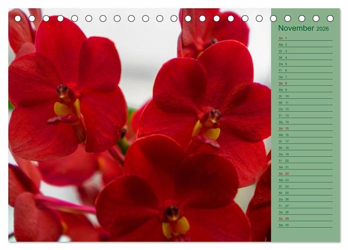Select the red So 15 Sunday row
The height and width of the screenshot is (250, 348).
coord(305,129)
